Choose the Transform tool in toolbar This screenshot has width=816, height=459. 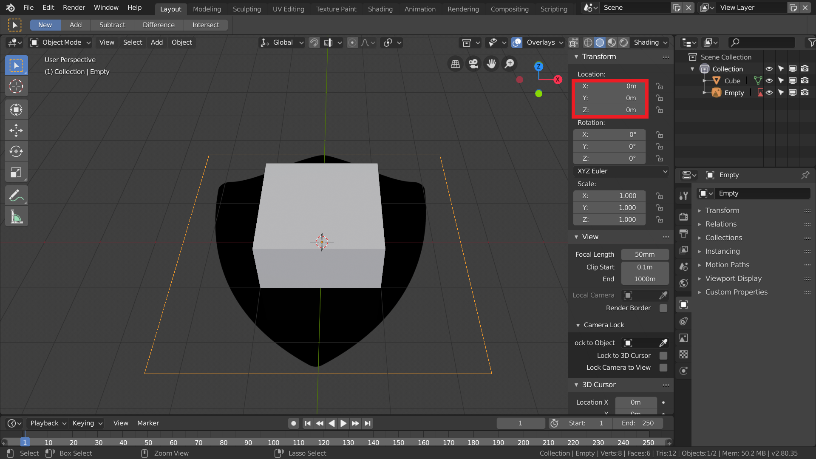[x=16, y=110]
